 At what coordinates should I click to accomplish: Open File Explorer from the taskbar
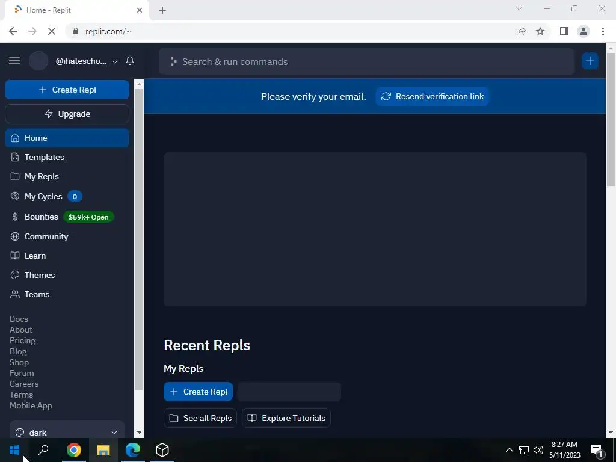(103, 450)
